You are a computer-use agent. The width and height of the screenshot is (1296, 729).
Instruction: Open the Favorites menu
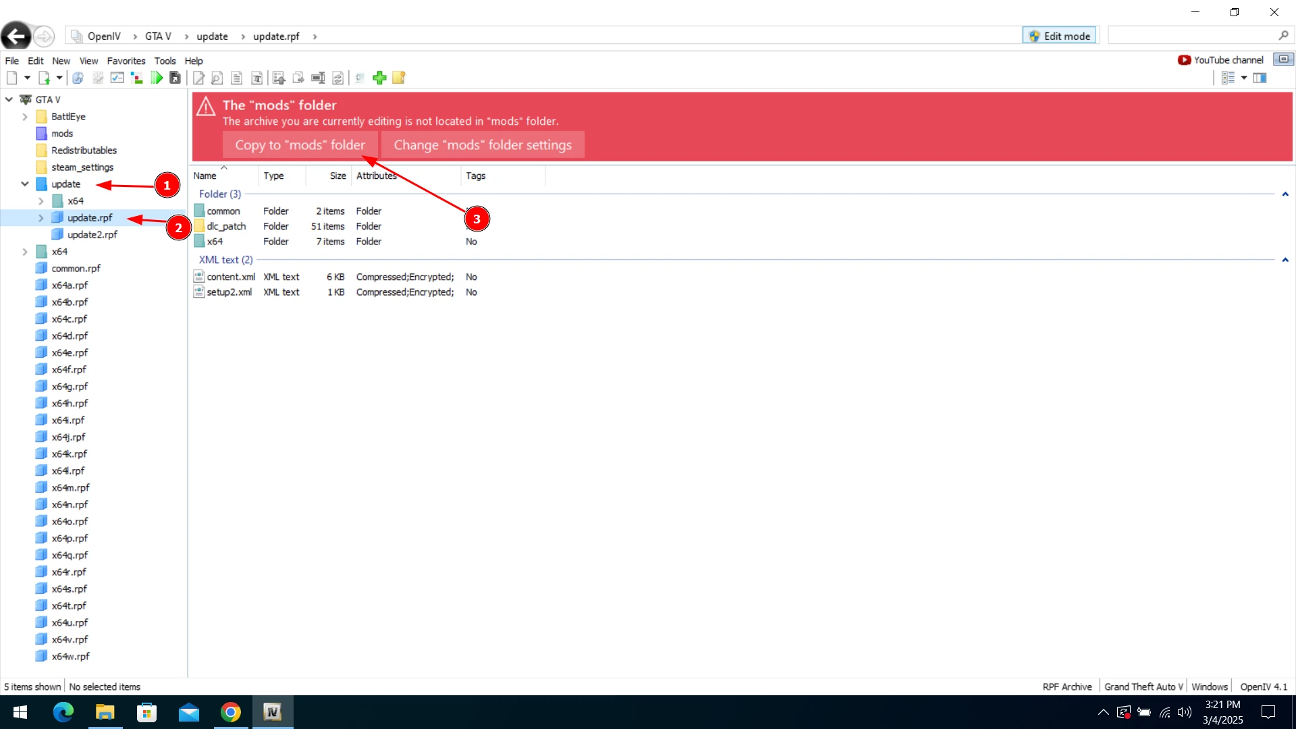126,61
